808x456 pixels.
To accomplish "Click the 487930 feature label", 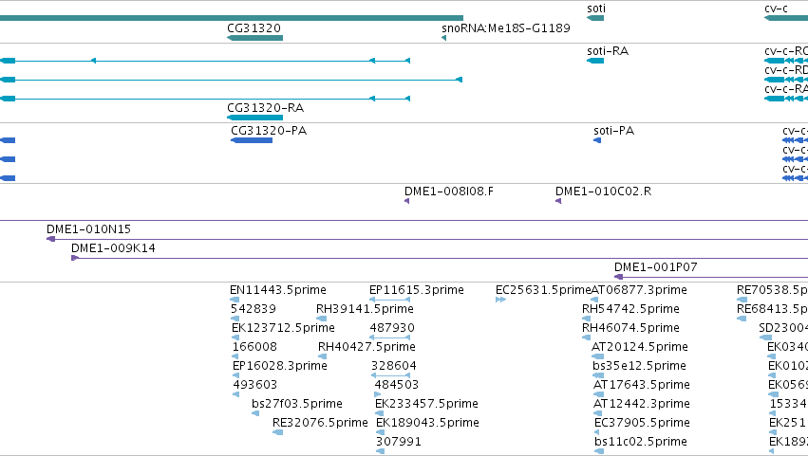I will tap(392, 328).
